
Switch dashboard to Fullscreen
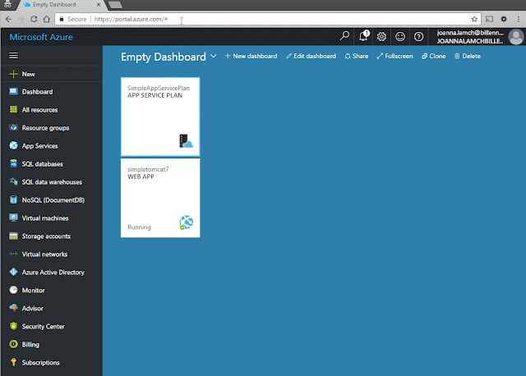pyautogui.click(x=394, y=56)
